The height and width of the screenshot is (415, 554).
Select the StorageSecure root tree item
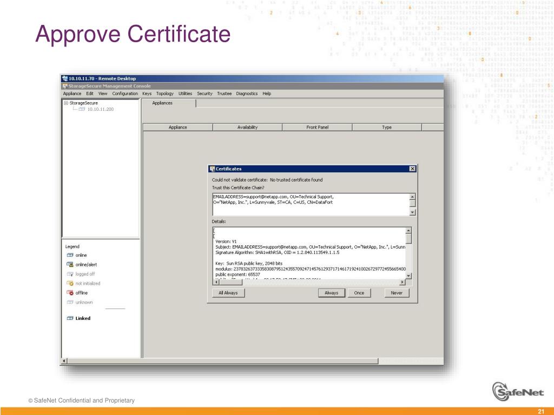click(84, 103)
